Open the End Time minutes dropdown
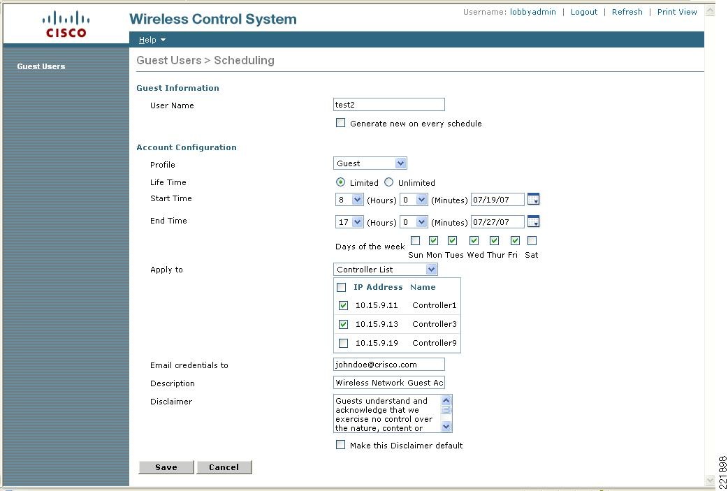Viewport: 728px width, 491px height. [x=414, y=222]
